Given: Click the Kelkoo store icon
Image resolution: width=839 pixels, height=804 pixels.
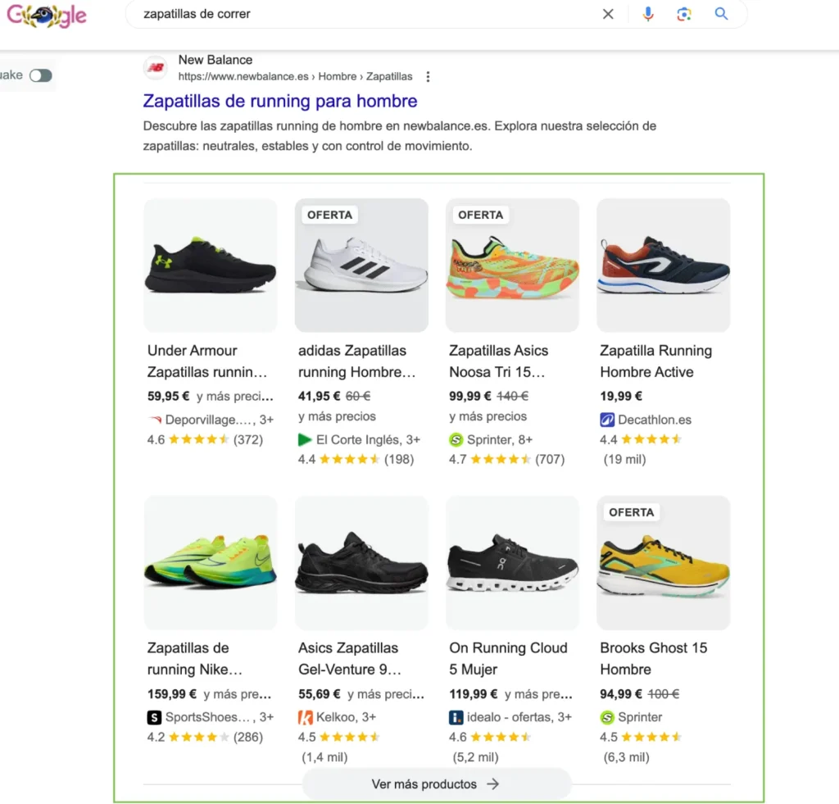Looking at the screenshot, I should click(305, 717).
